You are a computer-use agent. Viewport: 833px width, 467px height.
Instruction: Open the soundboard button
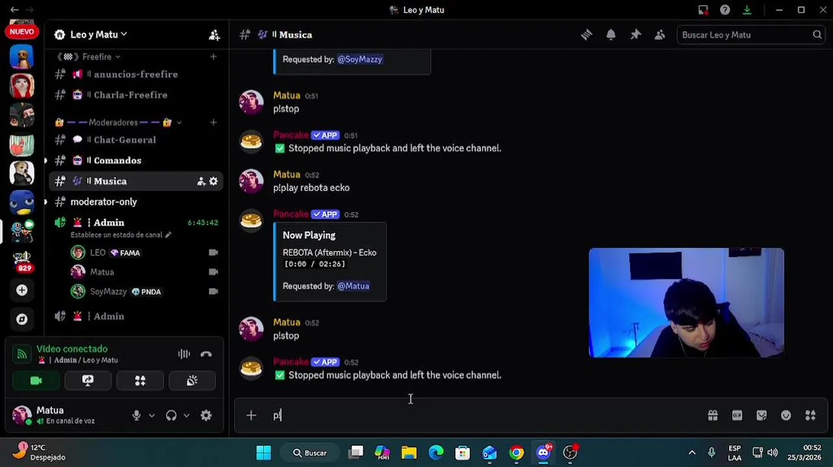click(192, 381)
